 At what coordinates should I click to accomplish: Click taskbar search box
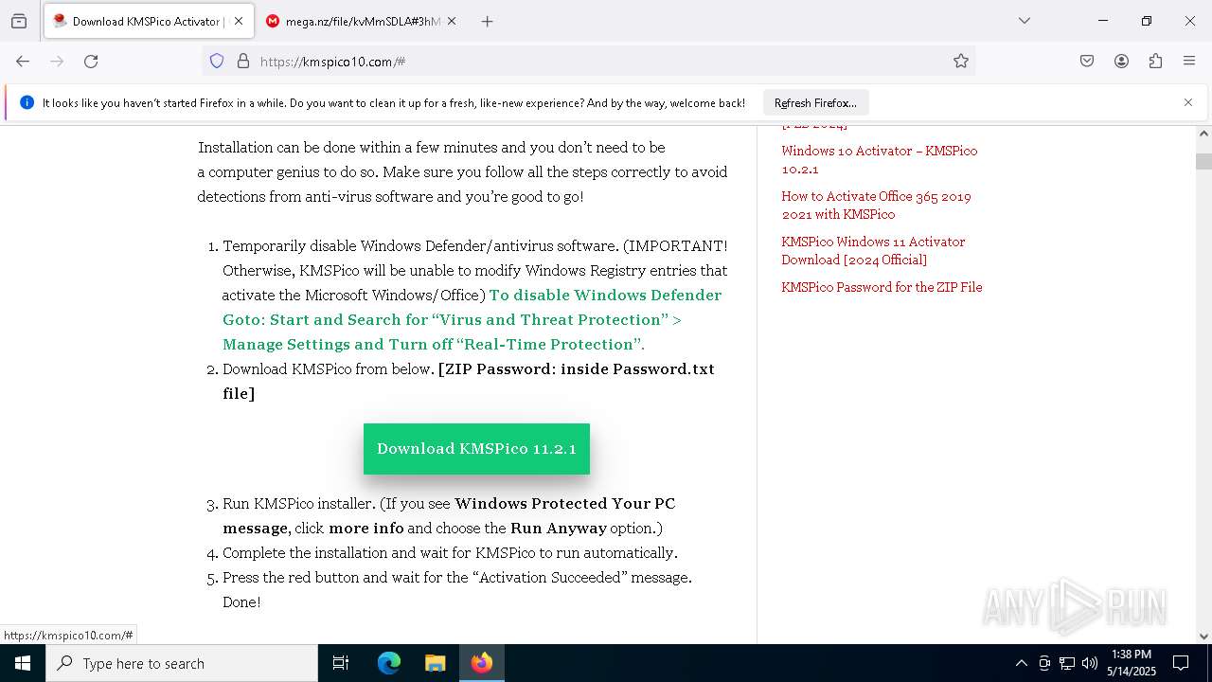(182, 663)
